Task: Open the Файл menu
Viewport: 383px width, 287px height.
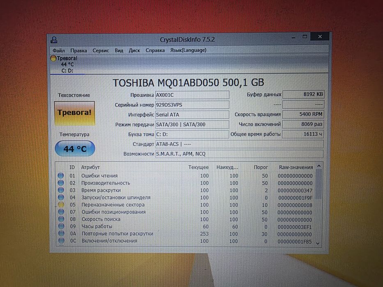Action: click(x=59, y=50)
